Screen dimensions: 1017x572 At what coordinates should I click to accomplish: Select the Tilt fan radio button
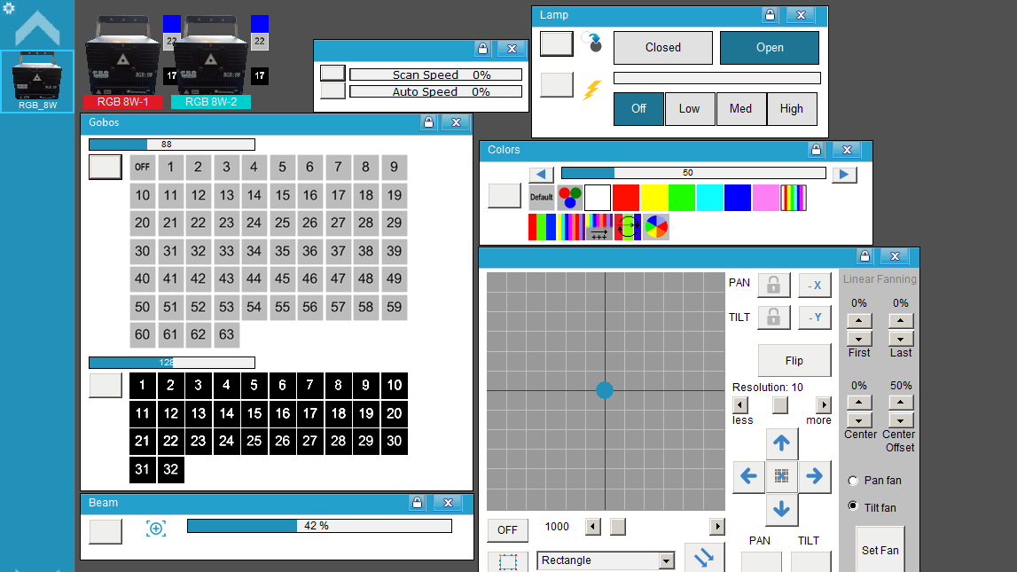click(853, 506)
